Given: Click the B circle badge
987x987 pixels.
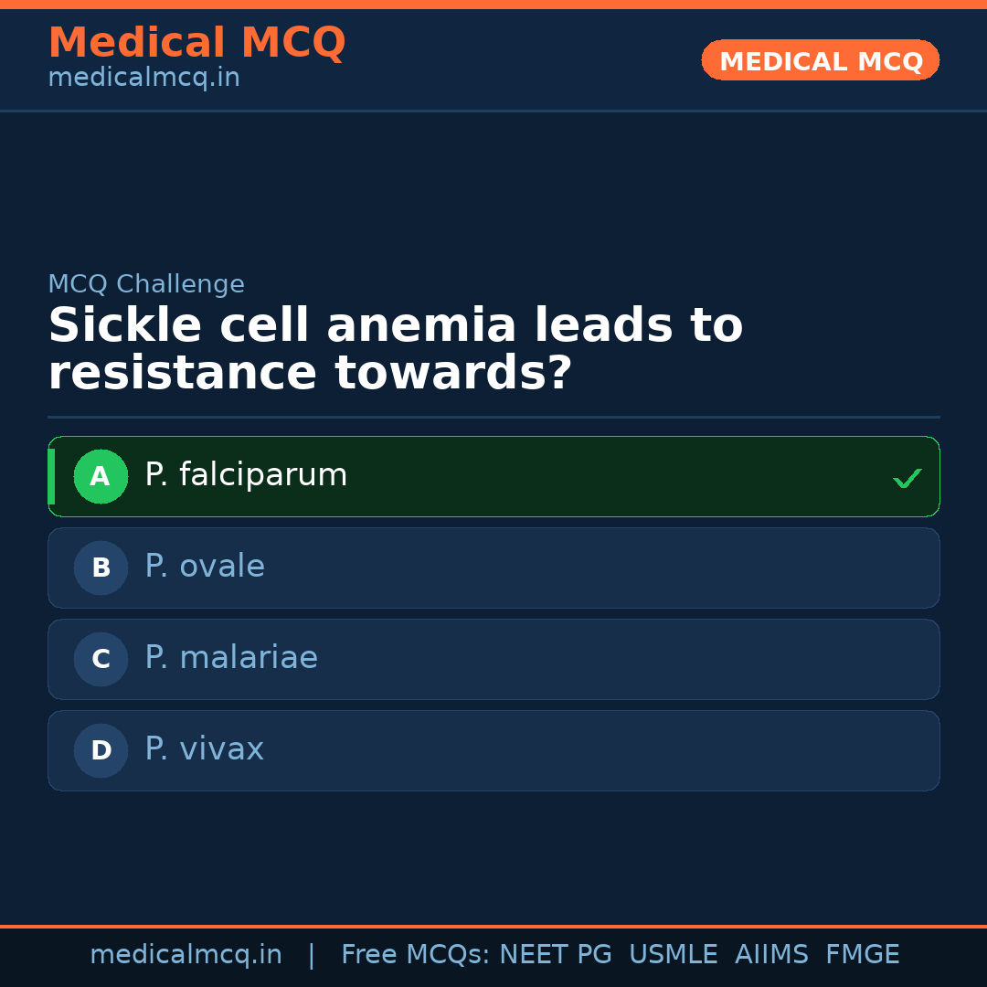Looking at the screenshot, I should (101, 568).
